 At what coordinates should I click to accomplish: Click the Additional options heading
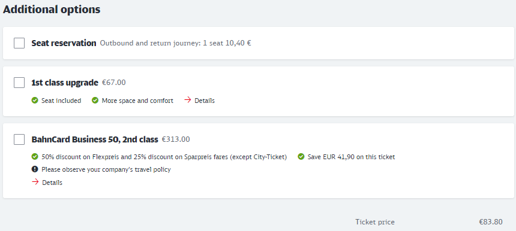tap(52, 10)
